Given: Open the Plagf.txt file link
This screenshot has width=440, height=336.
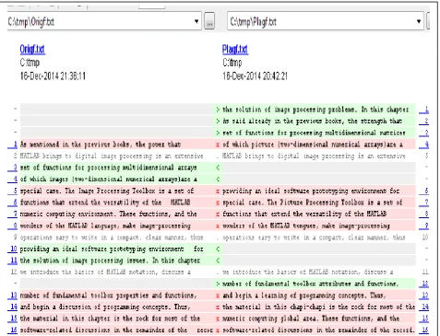Looking at the screenshot, I should [x=235, y=49].
